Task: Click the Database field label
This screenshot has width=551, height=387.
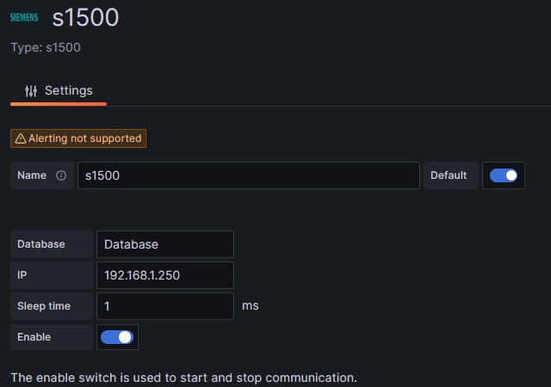Action: [41, 244]
